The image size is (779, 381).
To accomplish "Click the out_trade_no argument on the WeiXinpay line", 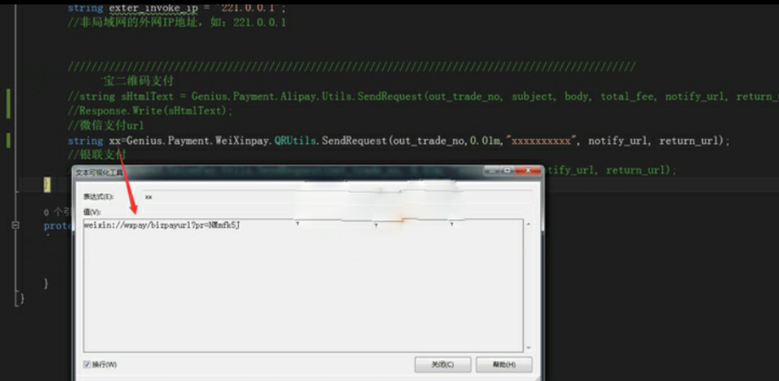I will [428, 141].
